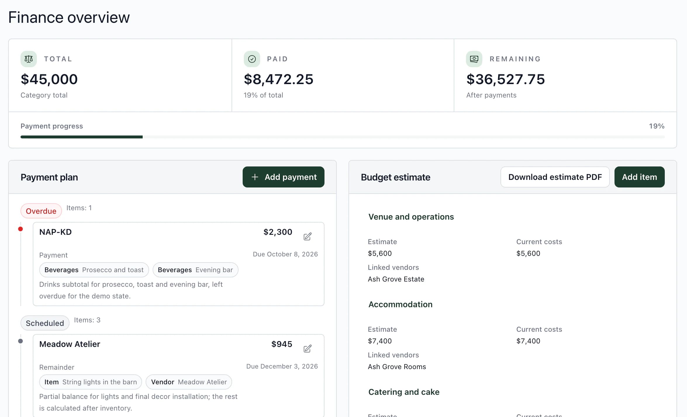Image resolution: width=687 pixels, height=417 pixels.
Task: Click the $36,527.75 remaining amount
Action: point(505,79)
